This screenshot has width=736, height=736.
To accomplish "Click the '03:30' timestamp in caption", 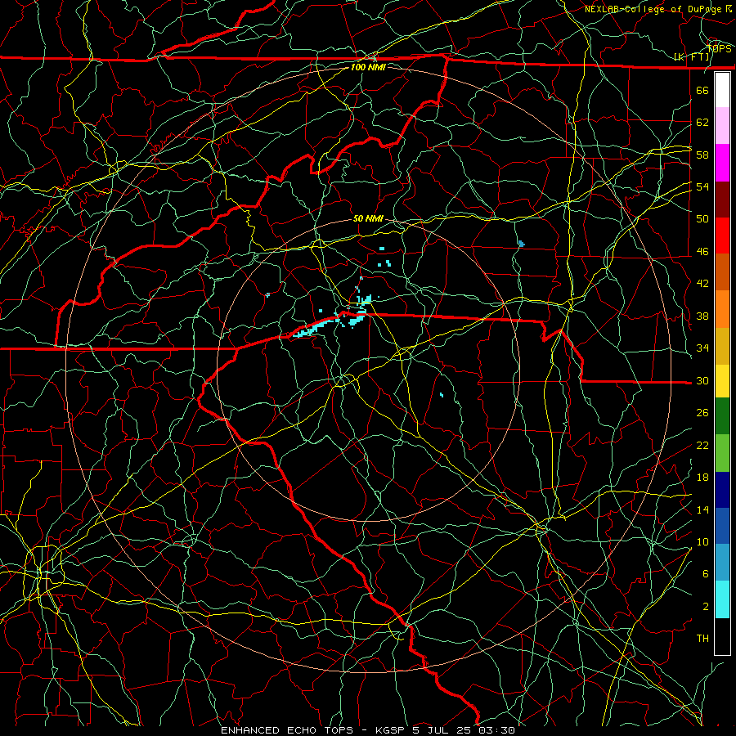I will tap(497, 730).
